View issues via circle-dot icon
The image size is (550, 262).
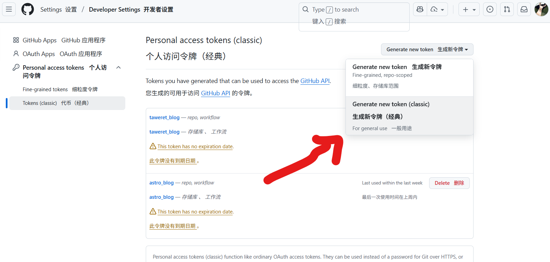pyautogui.click(x=490, y=9)
